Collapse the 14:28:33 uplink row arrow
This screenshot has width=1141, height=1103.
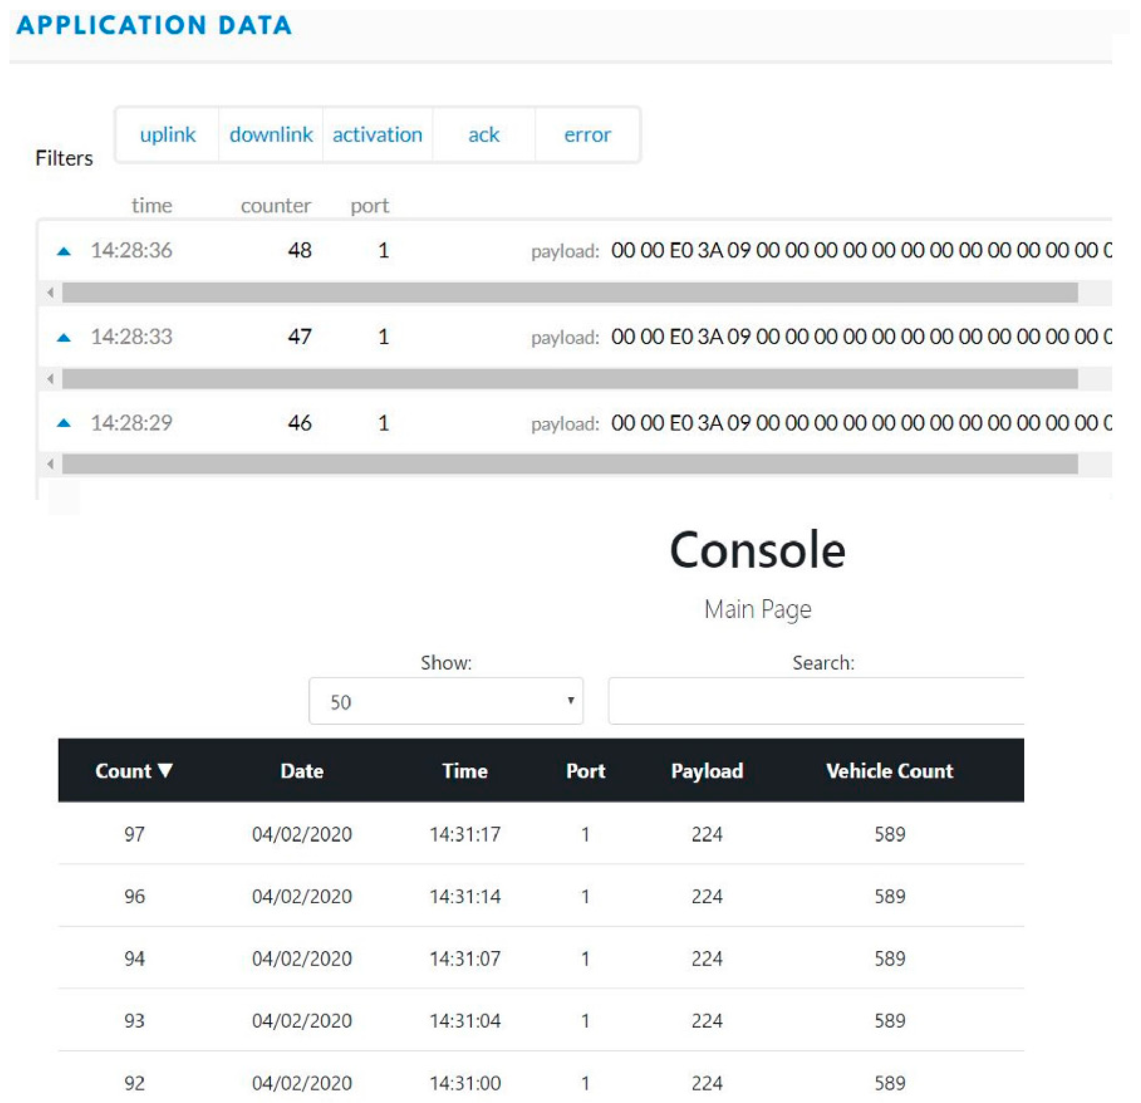[x=64, y=338]
